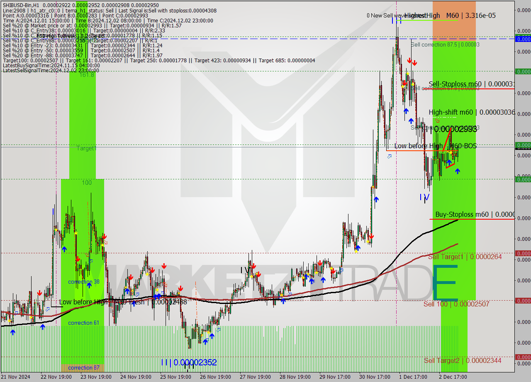
Task: Select the 100 level label
Action: click(87, 183)
